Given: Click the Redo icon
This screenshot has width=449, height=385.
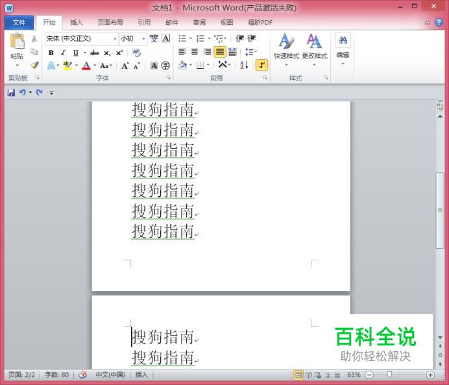Looking at the screenshot, I should pyautogui.click(x=40, y=93).
